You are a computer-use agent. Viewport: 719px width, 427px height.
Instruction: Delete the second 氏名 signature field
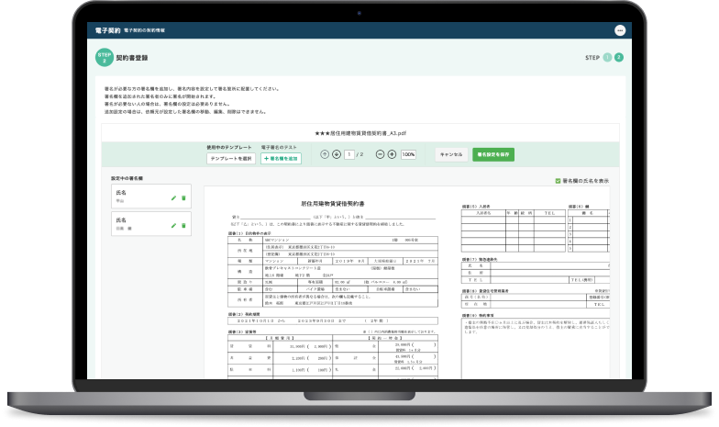(183, 225)
